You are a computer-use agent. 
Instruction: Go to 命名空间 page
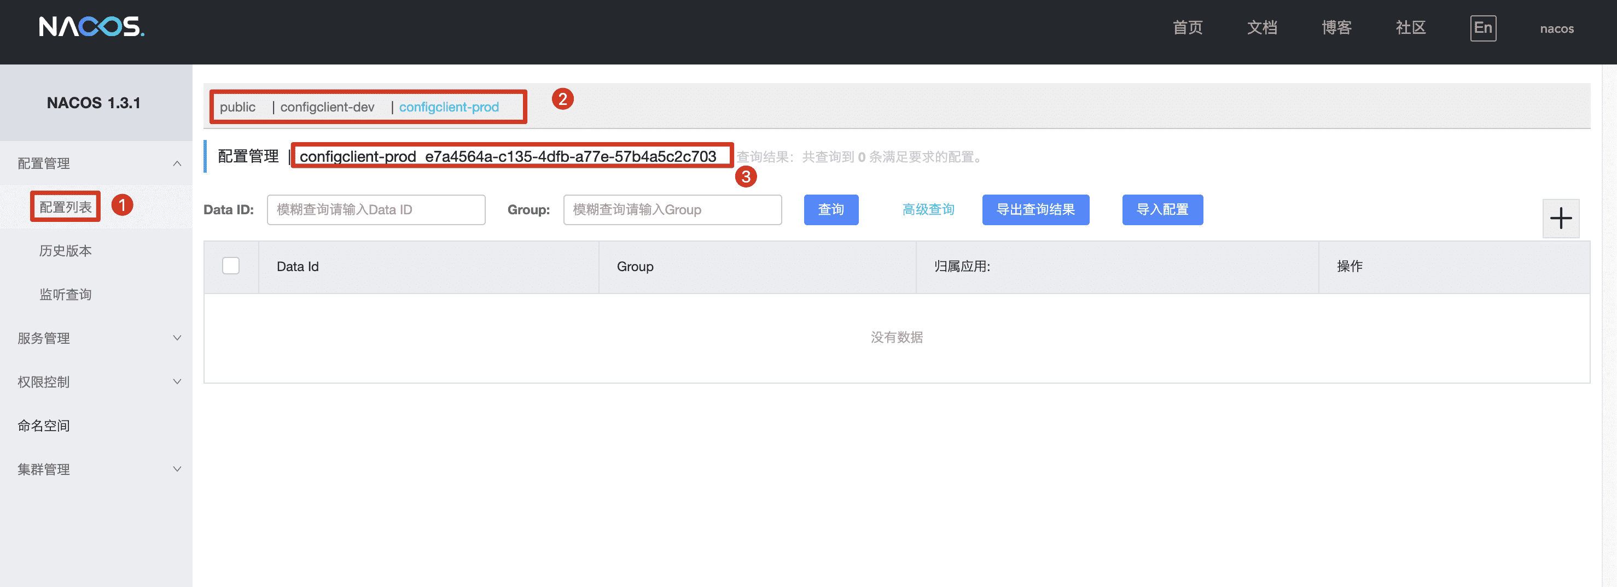coord(44,426)
